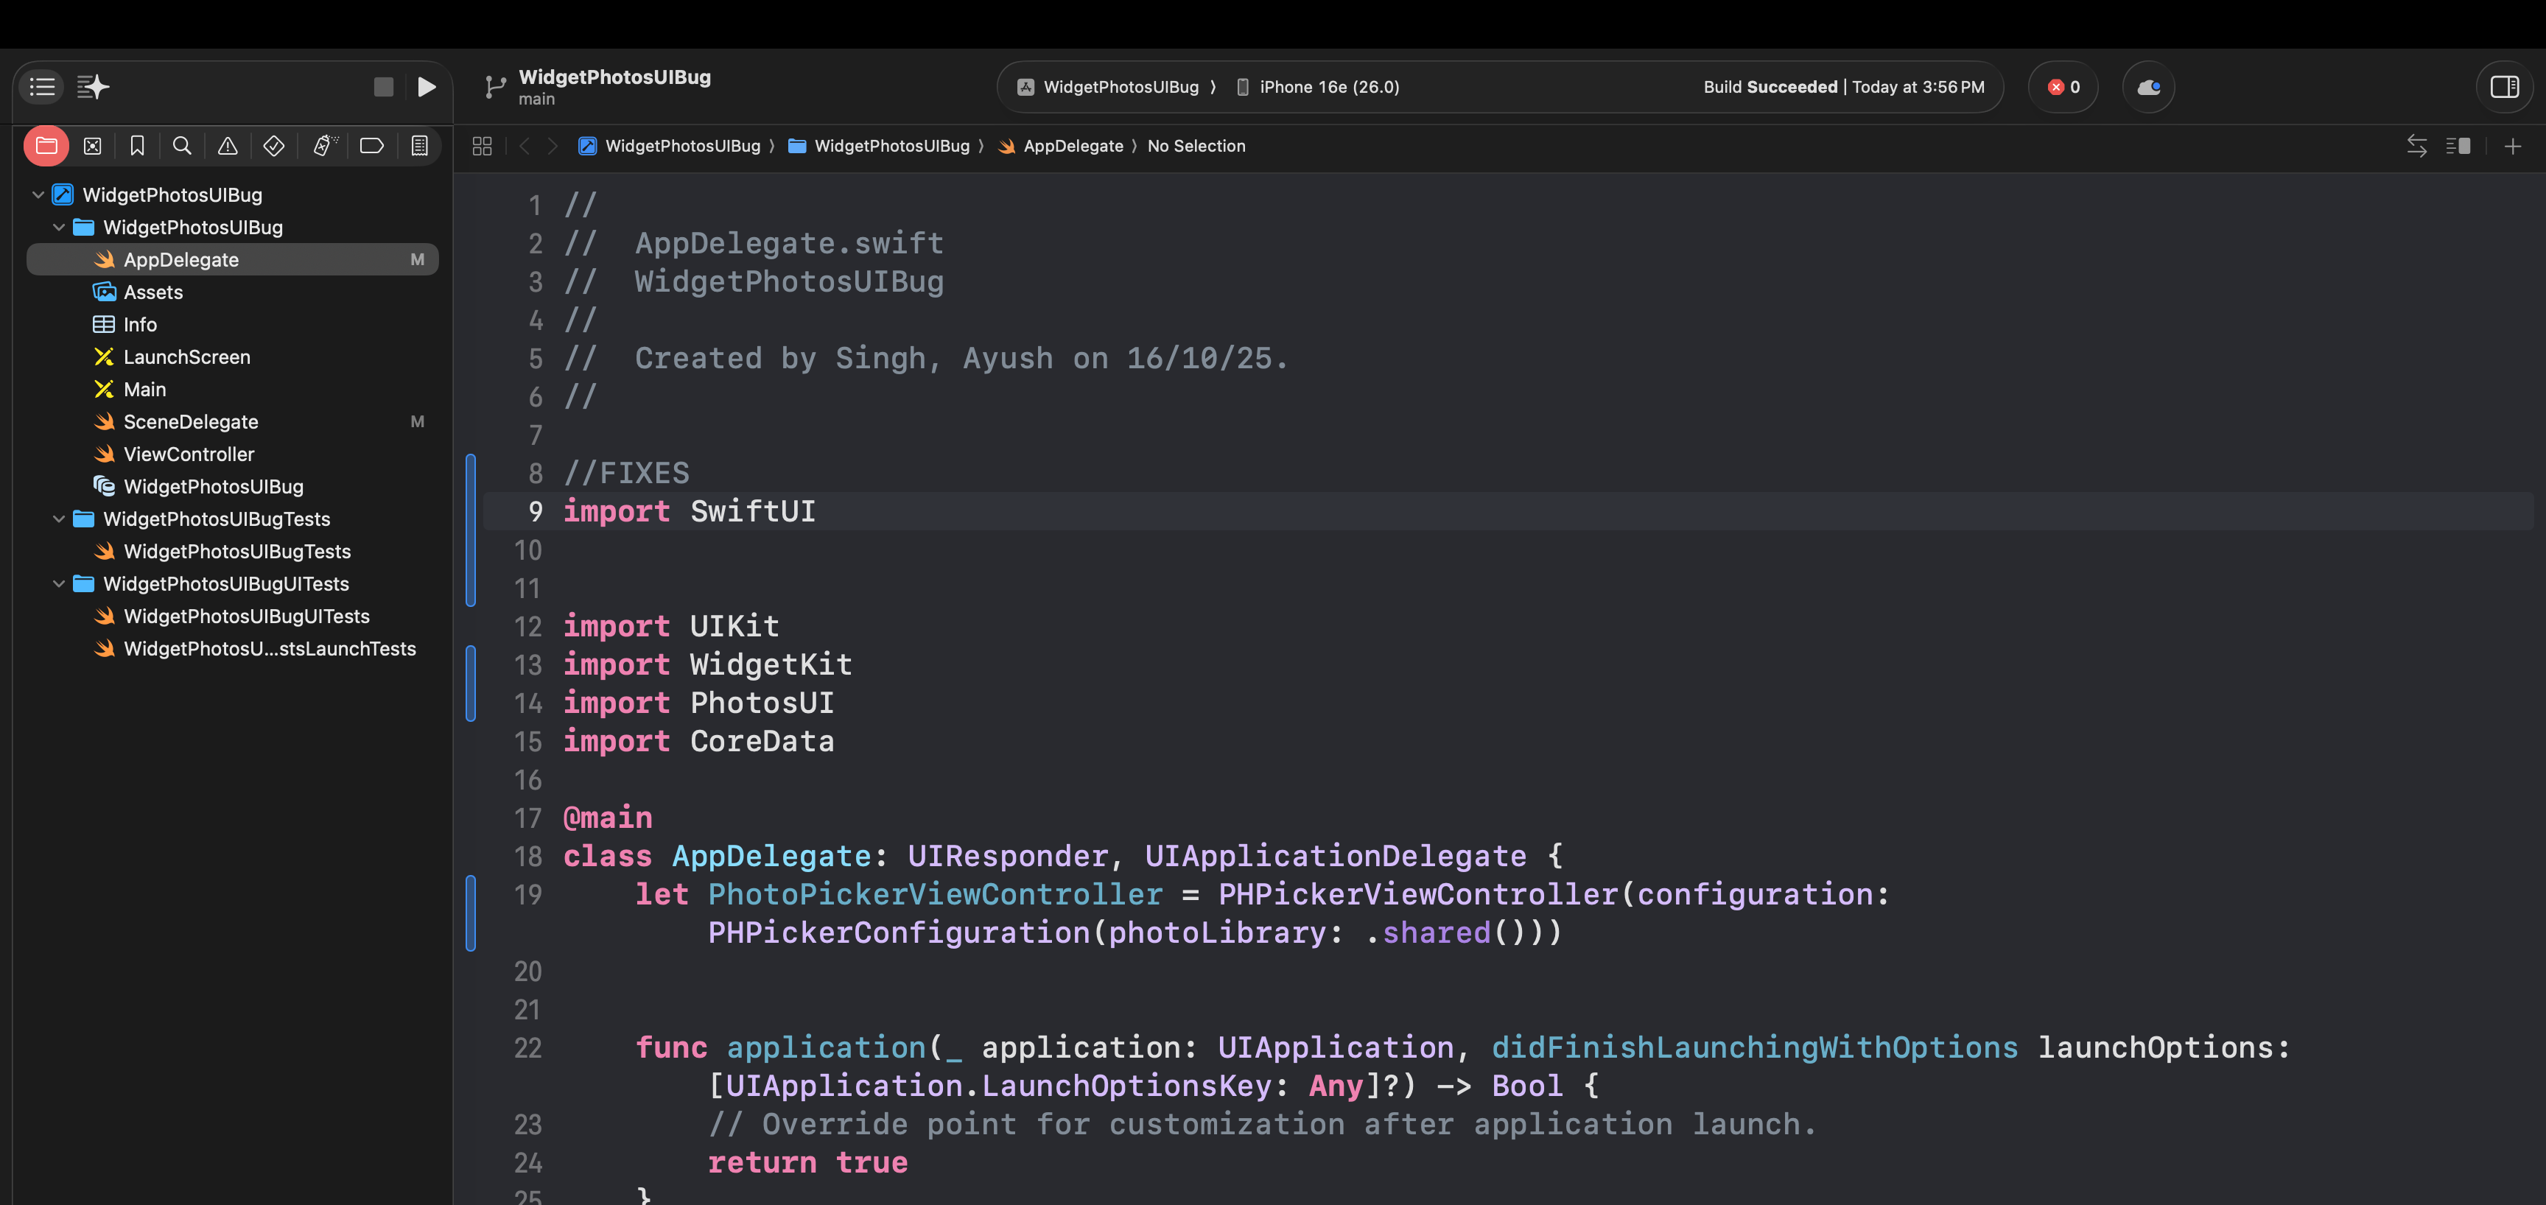Click the related items grid icon
2546x1205 pixels.
pos(483,147)
